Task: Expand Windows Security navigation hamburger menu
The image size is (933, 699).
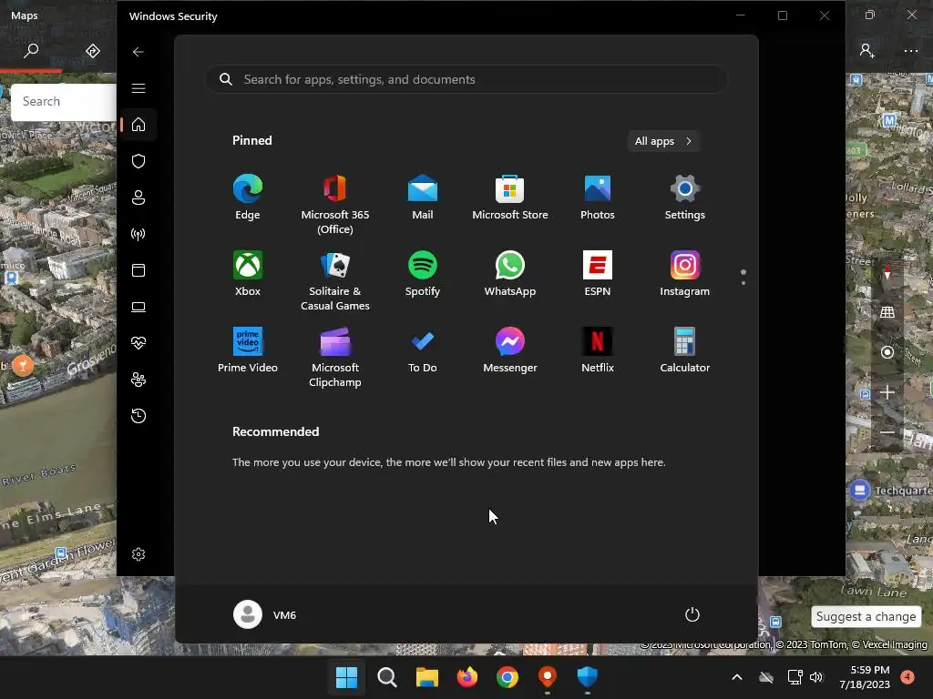Action: (138, 88)
